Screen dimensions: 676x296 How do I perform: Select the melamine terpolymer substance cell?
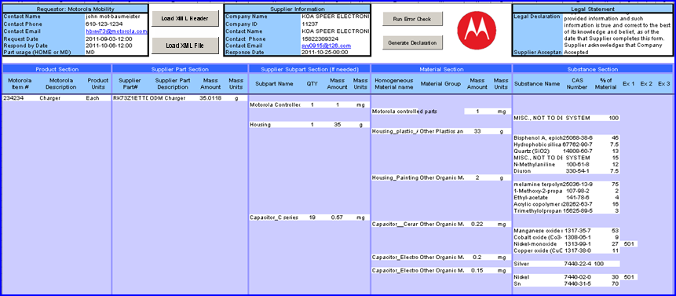538,184
